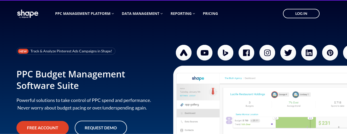Image resolution: width=347 pixels, height=134 pixels.
Task: Click the green budget progress bar
Action: (296, 123)
